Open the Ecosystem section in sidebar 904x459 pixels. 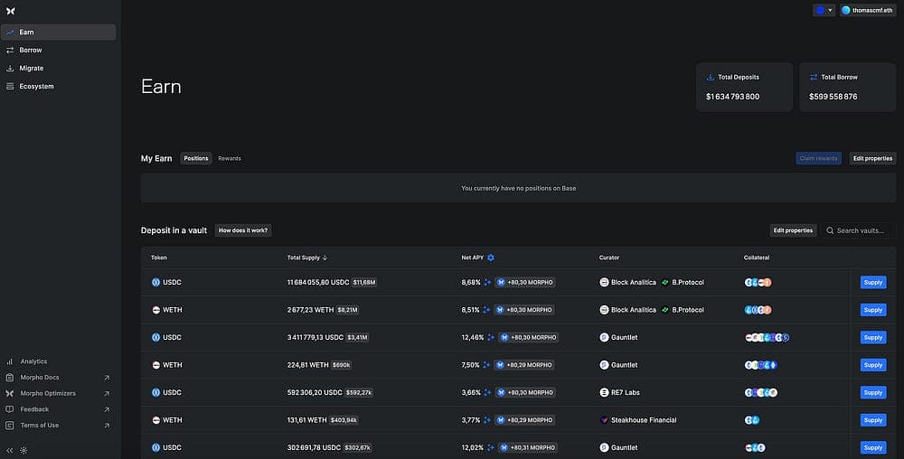click(58, 87)
